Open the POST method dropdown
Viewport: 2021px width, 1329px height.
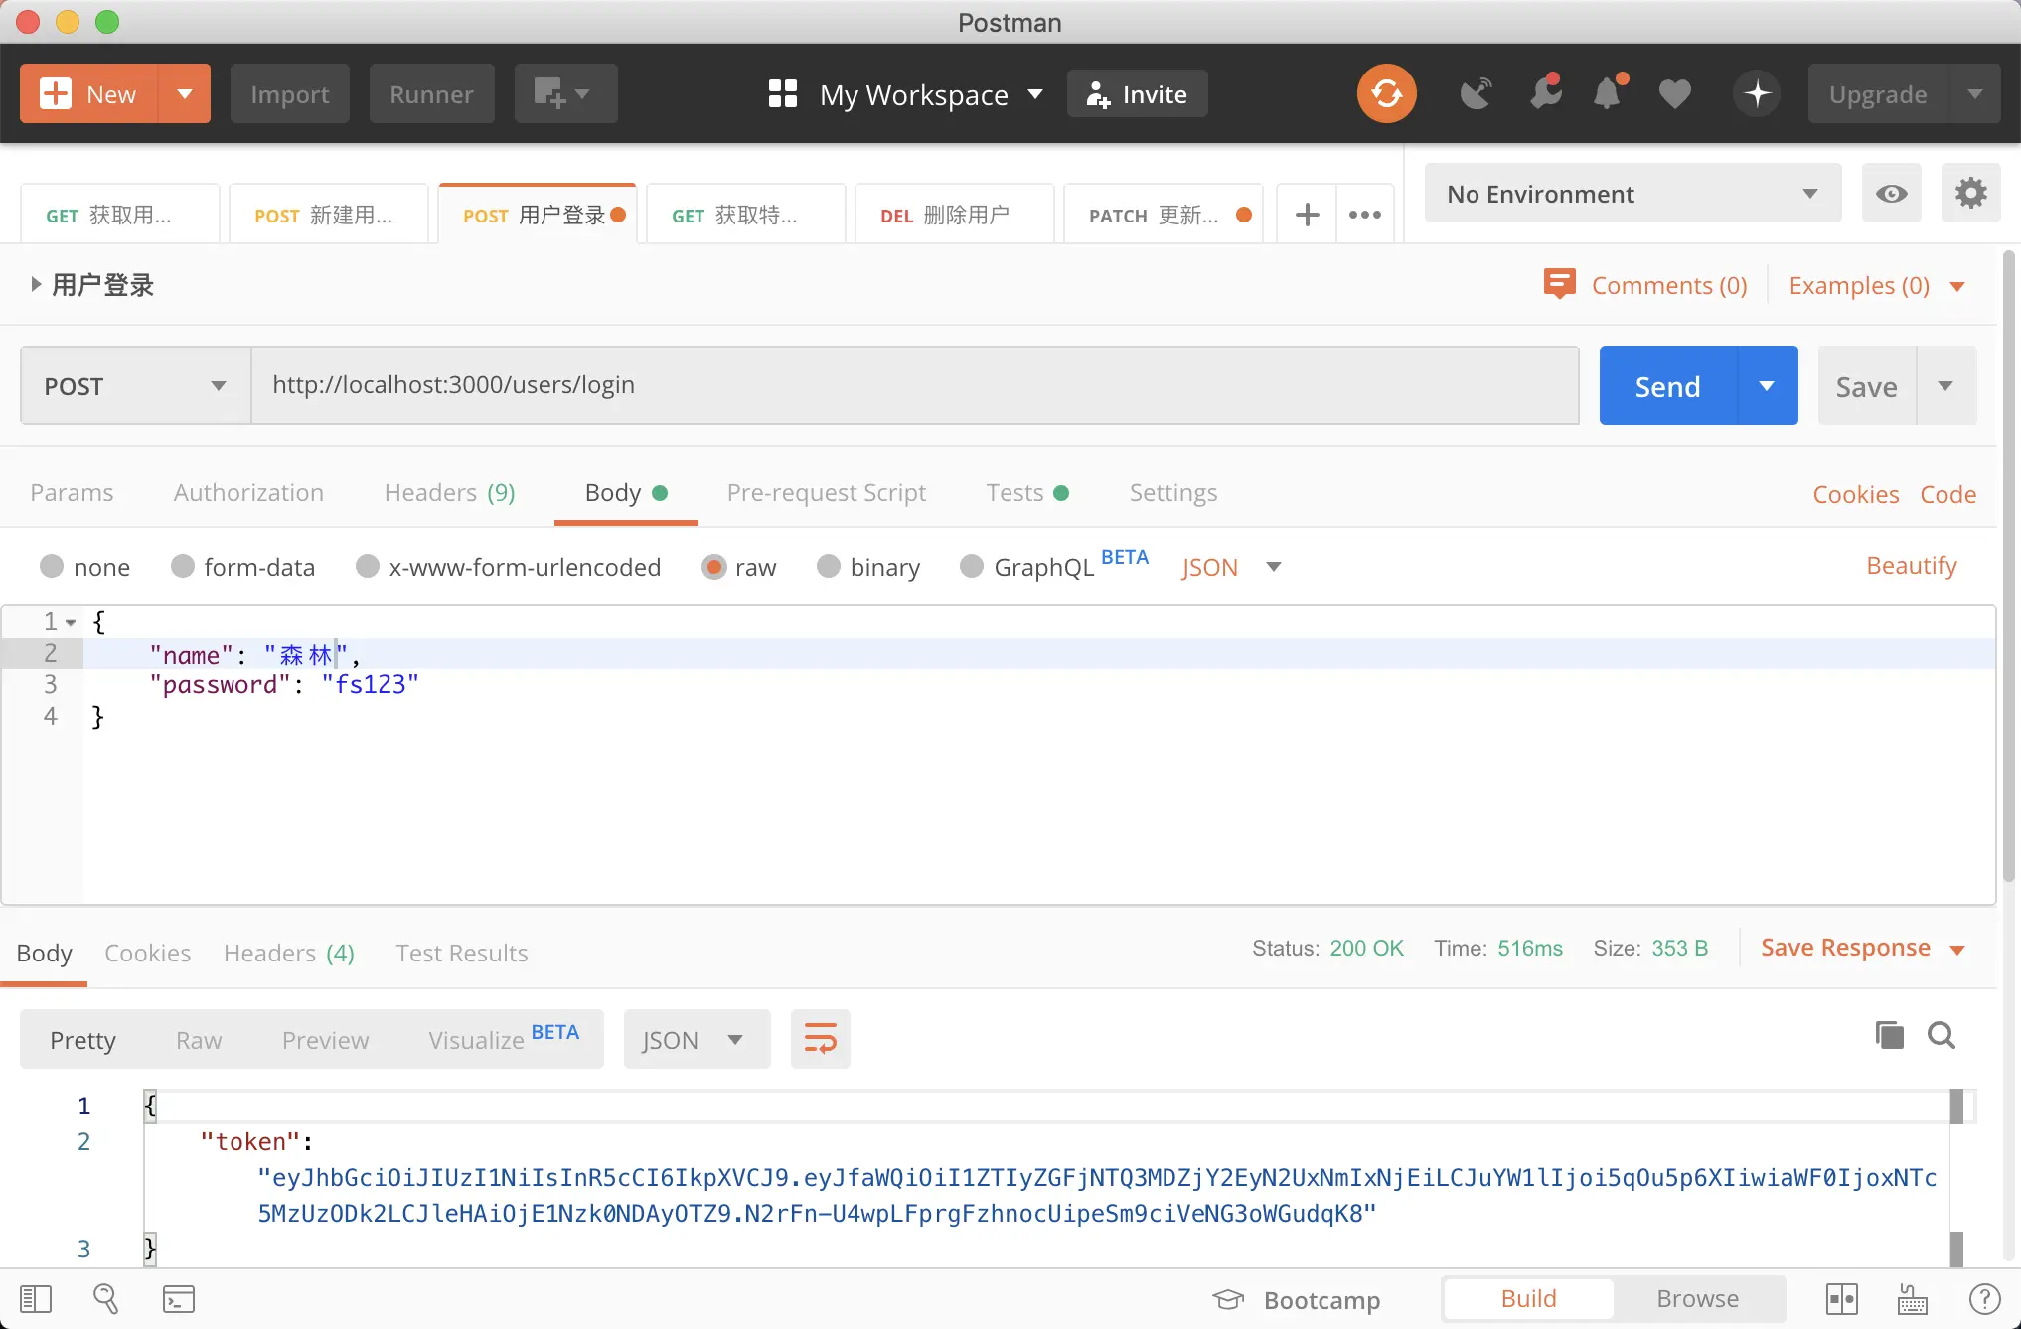coord(135,386)
